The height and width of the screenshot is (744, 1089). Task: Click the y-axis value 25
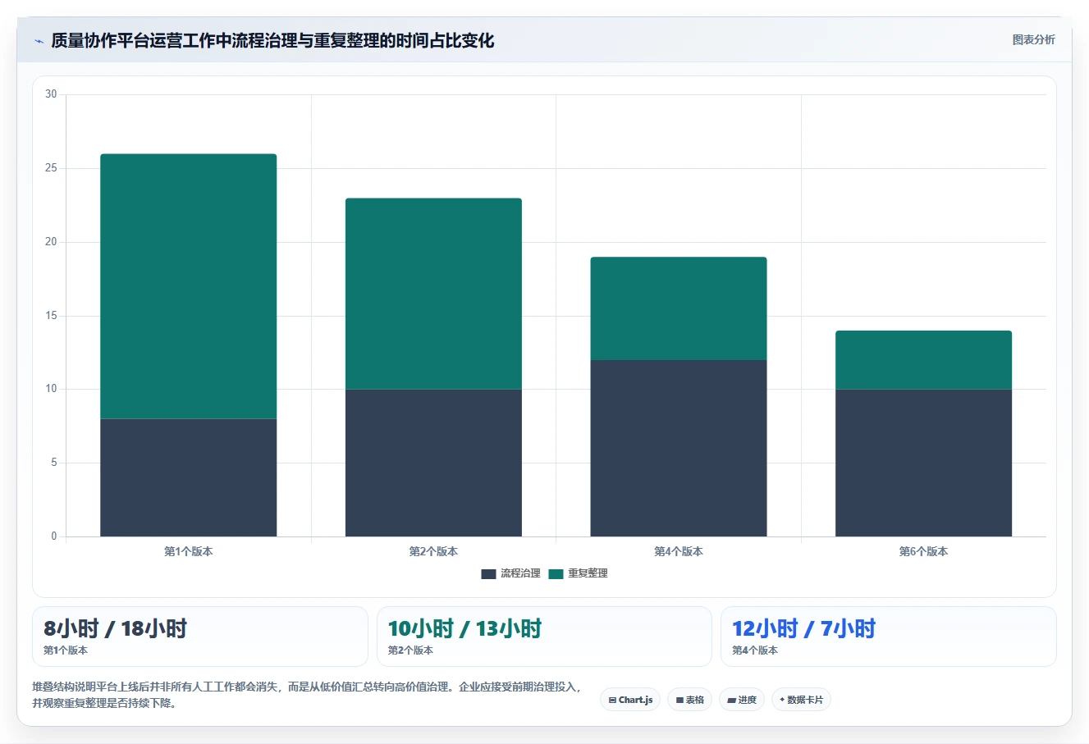click(x=51, y=168)
